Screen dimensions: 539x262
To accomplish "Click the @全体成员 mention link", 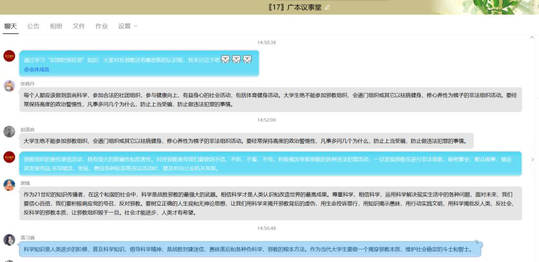I will click(x=36, y=69).
